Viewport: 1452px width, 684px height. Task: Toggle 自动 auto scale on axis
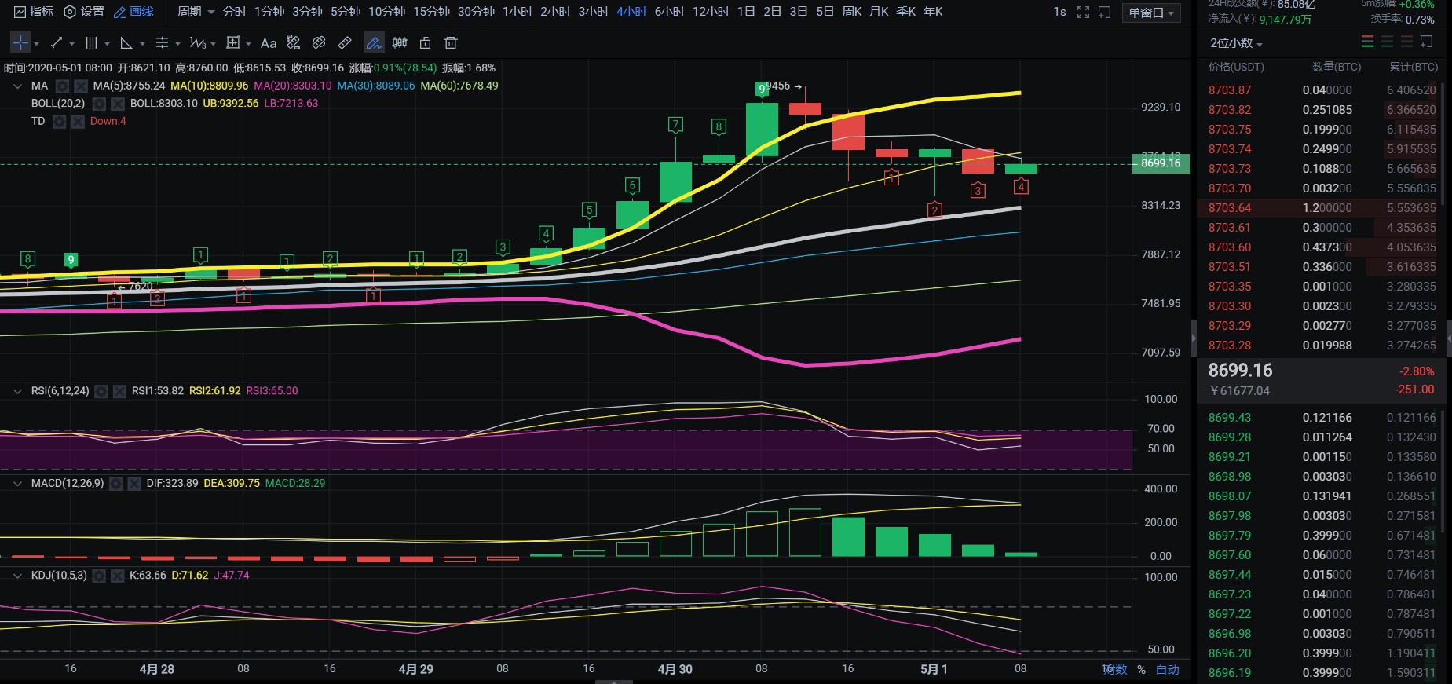[1168, 670]
